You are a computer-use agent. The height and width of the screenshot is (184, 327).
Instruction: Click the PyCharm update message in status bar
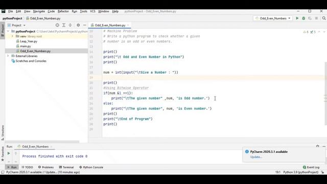43,172
